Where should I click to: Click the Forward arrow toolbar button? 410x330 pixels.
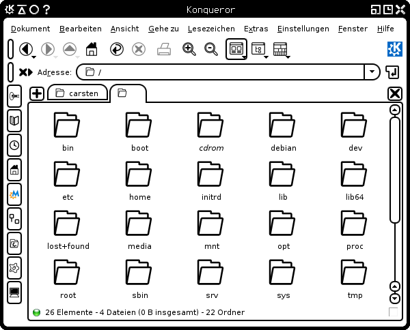[x=48, y=49]
